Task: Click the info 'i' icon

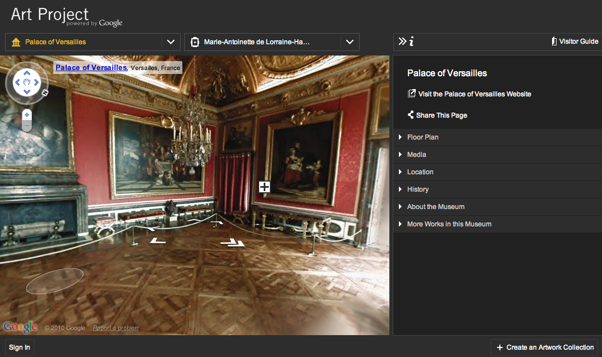Action: point(412,41)
